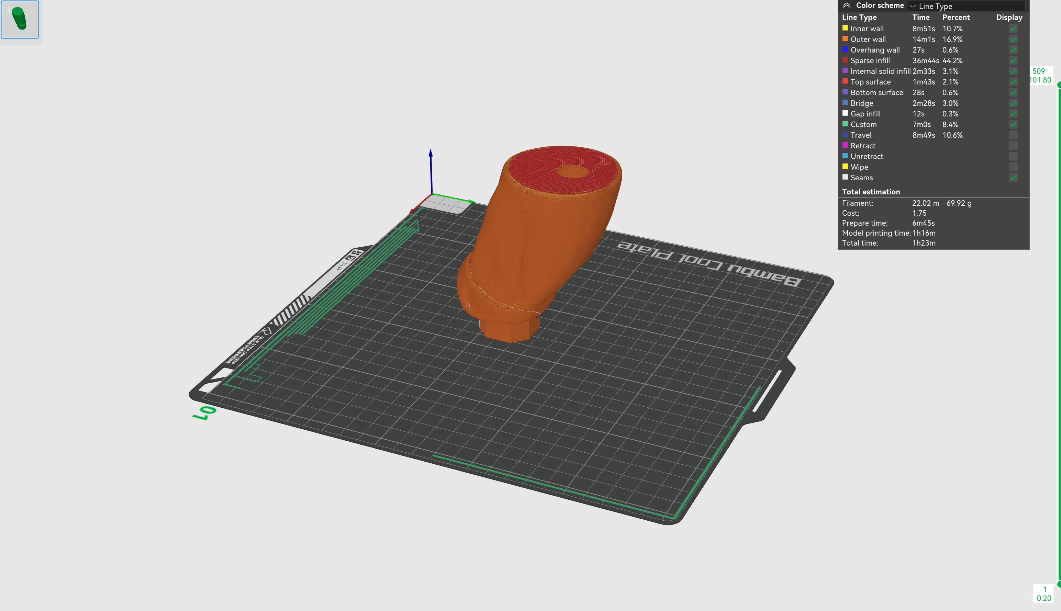Toggle display visibility for Seams
Screen dimensions: 1061x611
pyautogui.click(x=1014, y=178)
